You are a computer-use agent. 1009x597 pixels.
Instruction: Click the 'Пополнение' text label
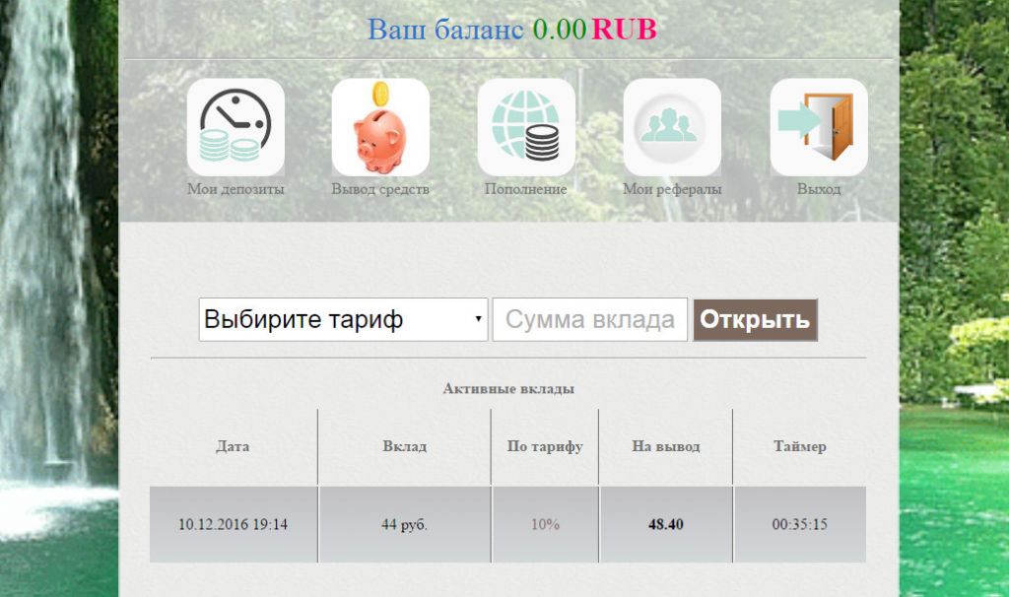pyautogui.click(x=526, y=189)
